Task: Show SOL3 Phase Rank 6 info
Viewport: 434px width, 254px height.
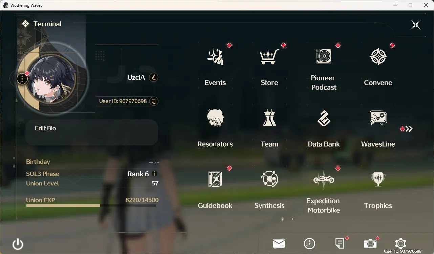Action: click(x=155, y=174)
